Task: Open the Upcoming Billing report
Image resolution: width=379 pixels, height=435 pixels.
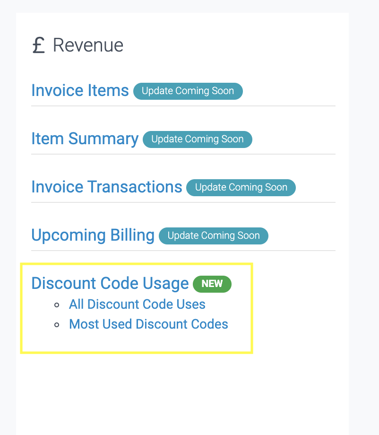Action: 93,235
